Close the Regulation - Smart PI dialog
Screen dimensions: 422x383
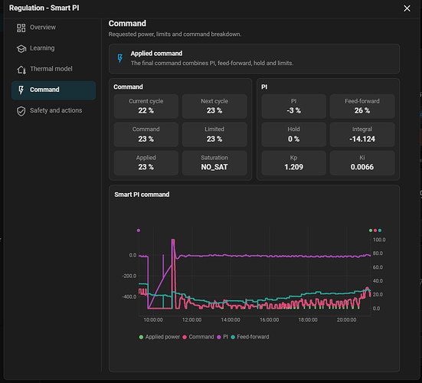pyautogui.click(x=407, y=8)
